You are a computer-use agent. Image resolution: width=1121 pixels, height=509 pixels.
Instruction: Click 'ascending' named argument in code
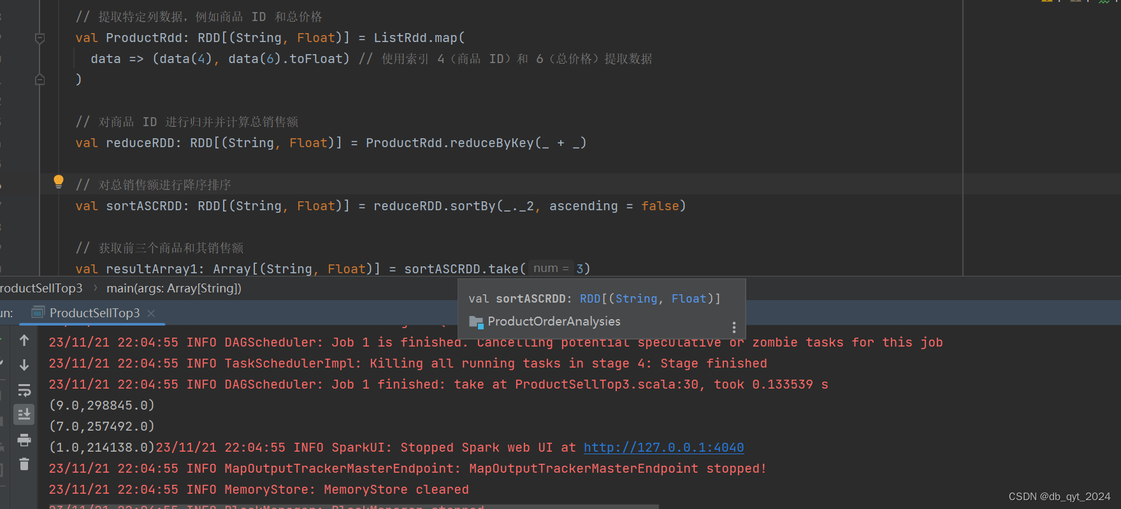point(583,206)
